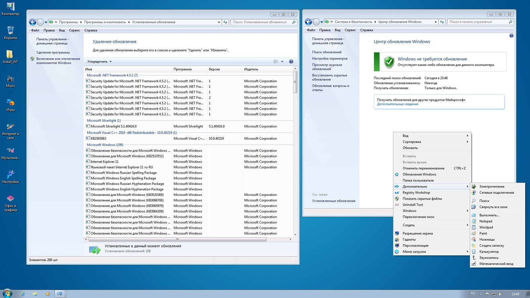The width and height of the screenshot is (530, 298).
Task: Open the Корзина recycle bin icon
Action: point(10,32)
